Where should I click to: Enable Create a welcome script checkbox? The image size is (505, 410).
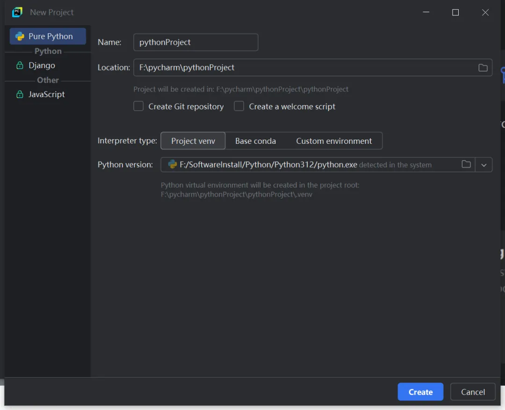[x=239, y=106]
